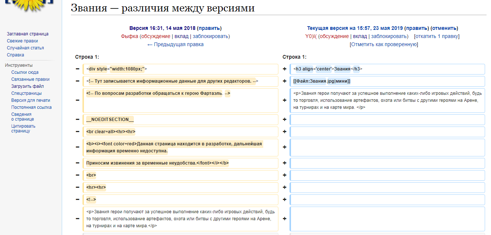Image resolution: width=491 pixels, height=235 pixels.
Task: Open user page Фыфка
Action: coord(129,36)
